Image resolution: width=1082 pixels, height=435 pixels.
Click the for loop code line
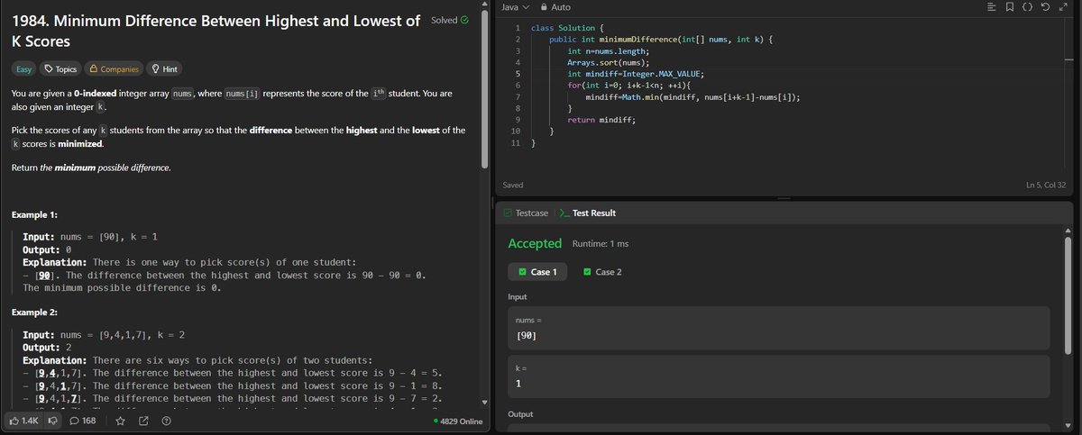[628, 86]
